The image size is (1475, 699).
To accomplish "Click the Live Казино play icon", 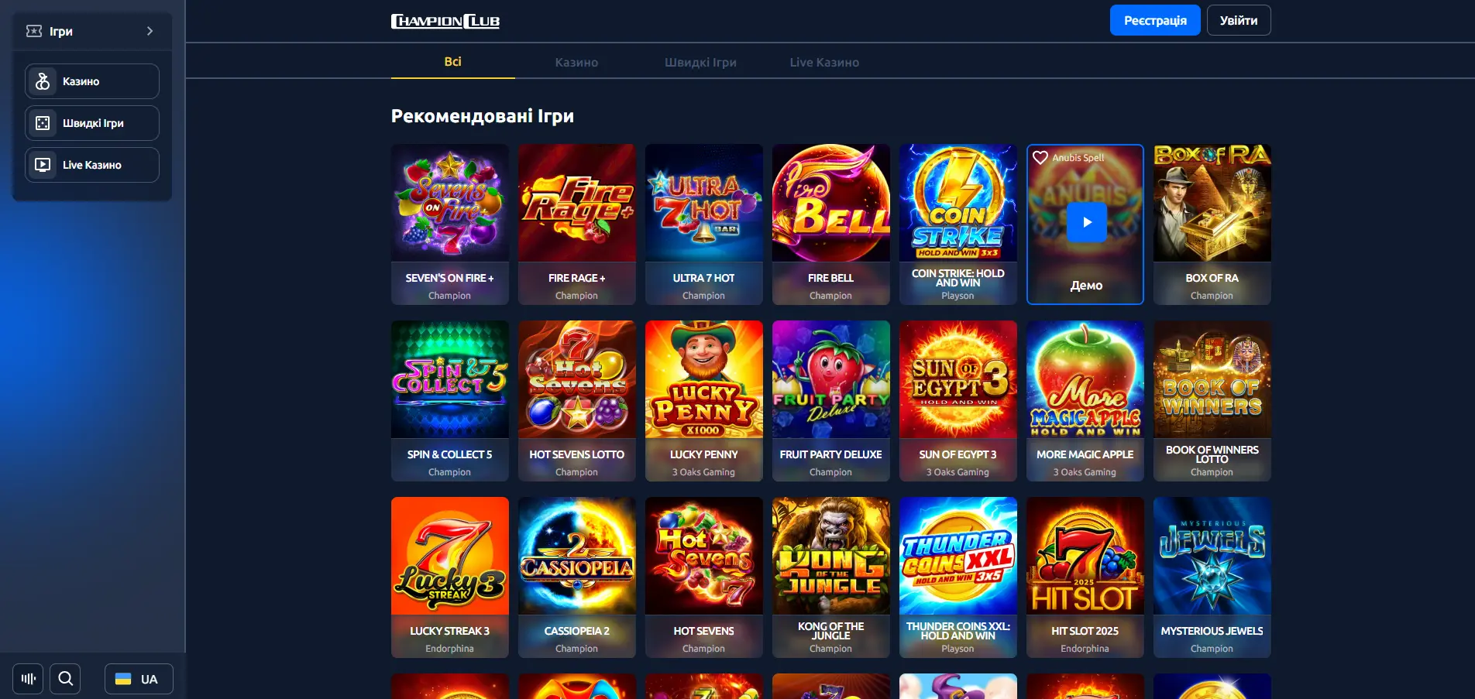I will [x=43, y=165].
